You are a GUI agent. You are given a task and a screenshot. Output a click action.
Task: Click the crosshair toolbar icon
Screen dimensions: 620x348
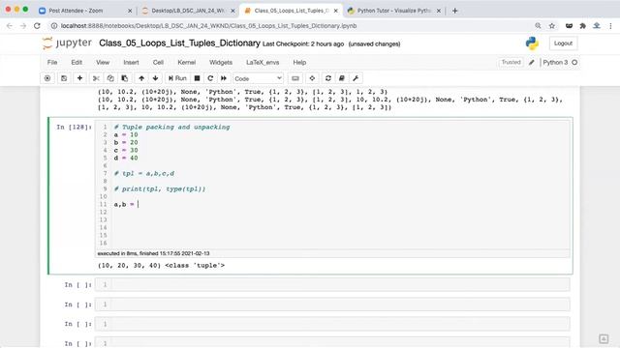[312, 78]
